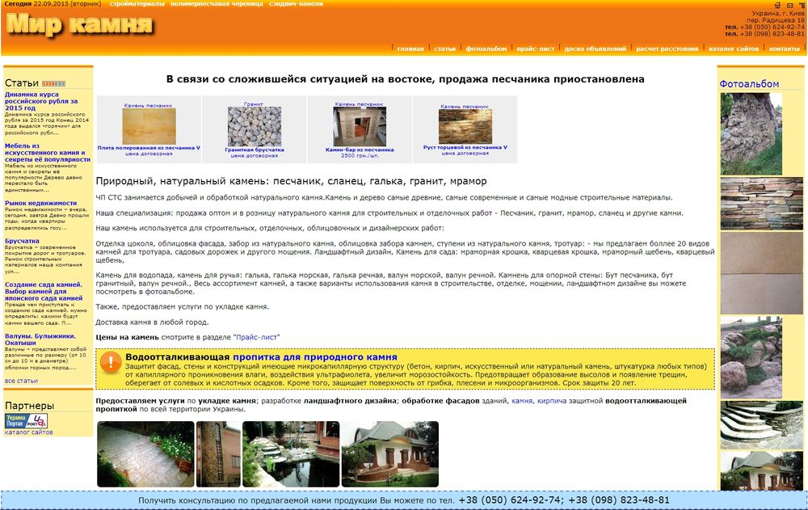Viewport: 808px width, 510px height.
Task: Click the Гранит category label above product
Action: tap(253, 104)
